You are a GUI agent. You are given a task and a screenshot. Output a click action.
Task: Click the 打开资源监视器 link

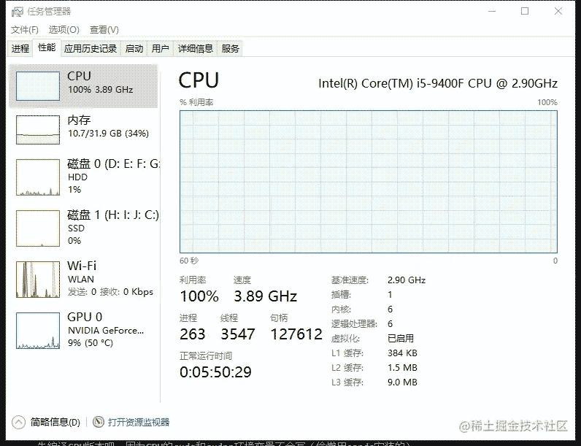(x=139, y=422)
